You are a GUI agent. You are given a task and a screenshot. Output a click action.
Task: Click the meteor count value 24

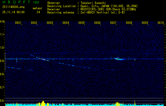[x=38, y=12]
